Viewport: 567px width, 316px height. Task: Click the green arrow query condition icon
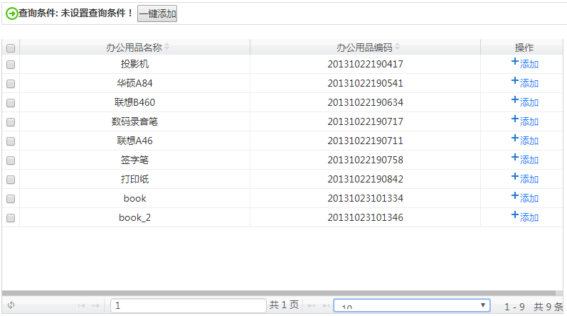11,13
